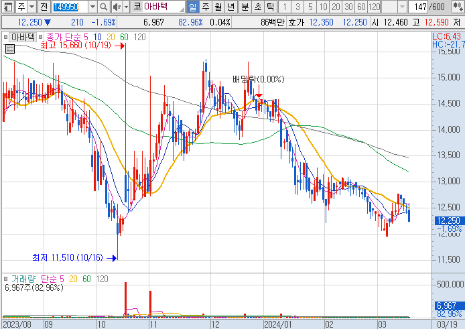
Task: Select interval 60 button
Action: point(361,7)
